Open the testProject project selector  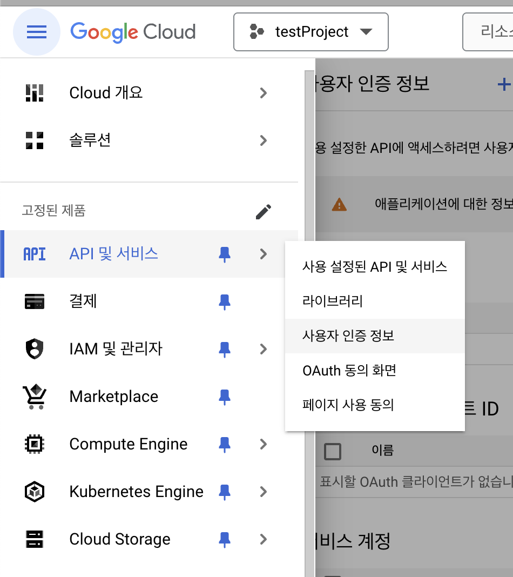310,32
